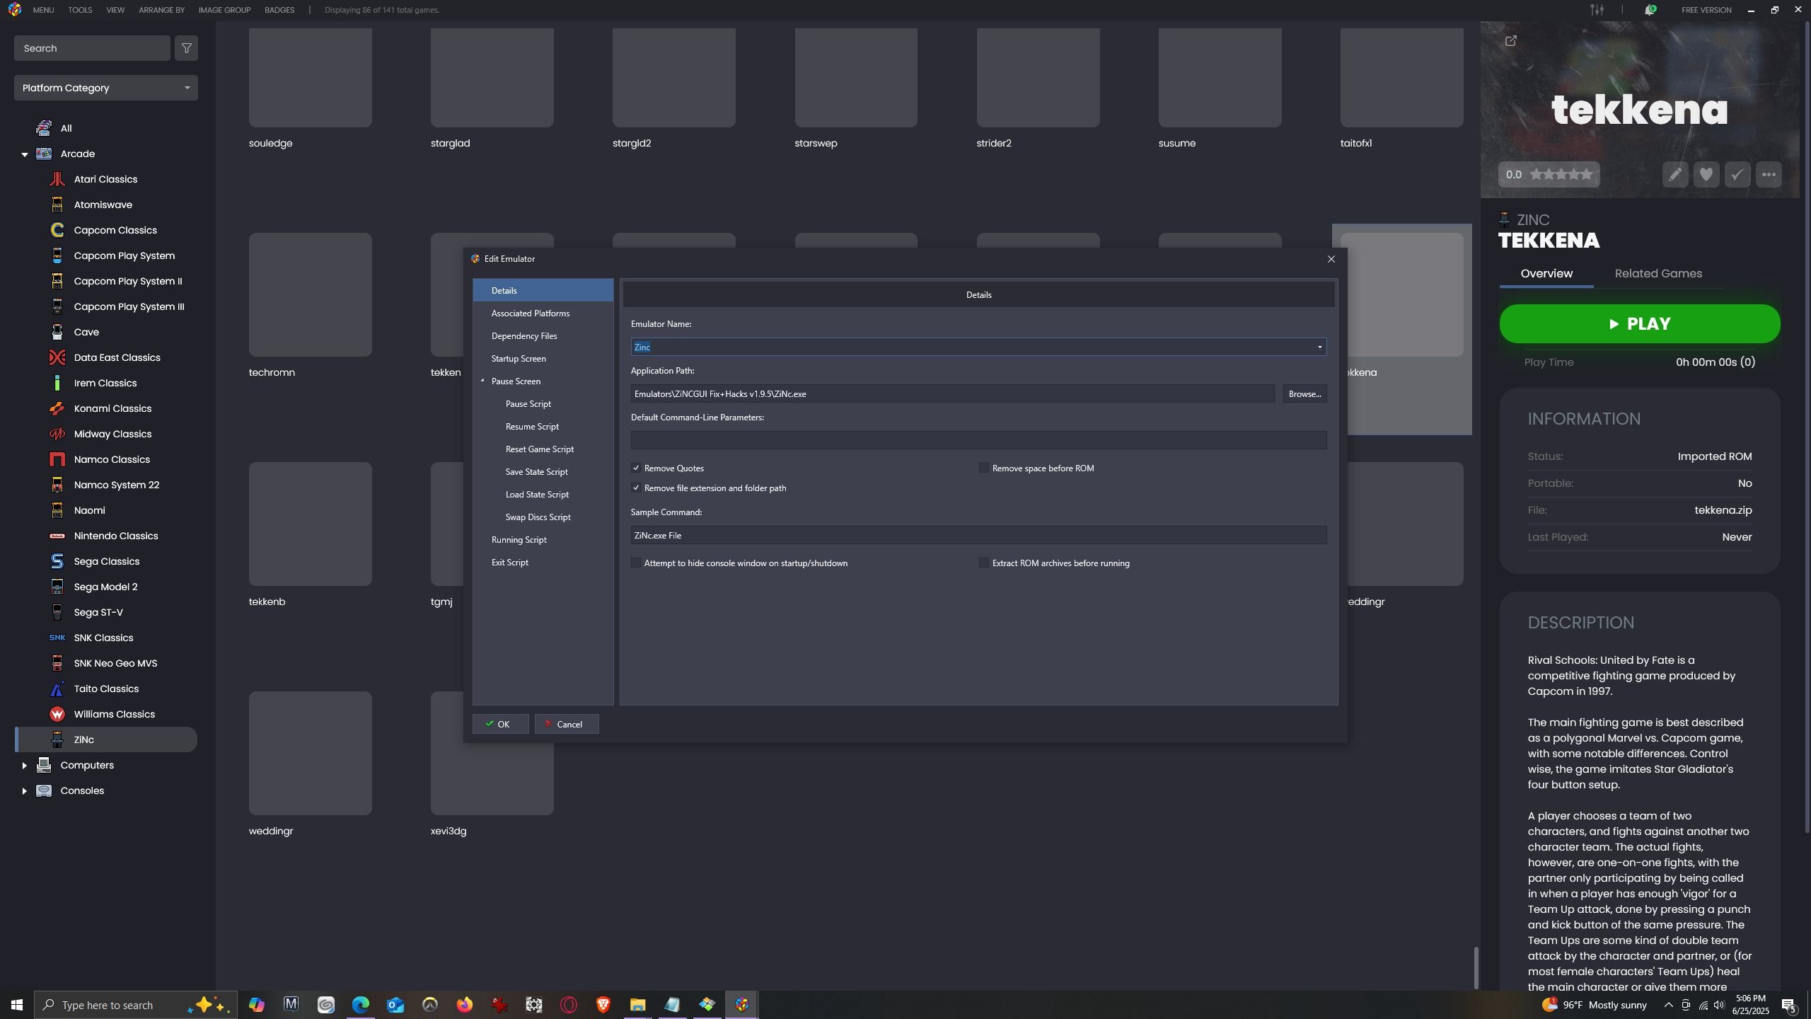Open File Explorer from the taskbar
The image size is (1811, 1019).
point(638,1005)
